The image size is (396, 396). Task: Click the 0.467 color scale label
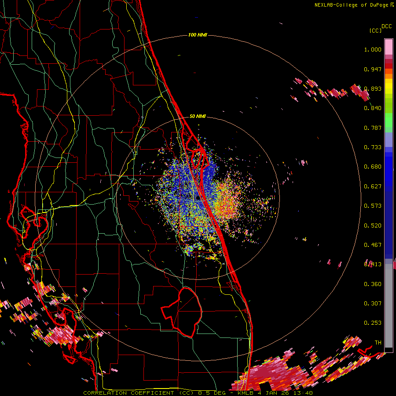(x=373, y=245)
